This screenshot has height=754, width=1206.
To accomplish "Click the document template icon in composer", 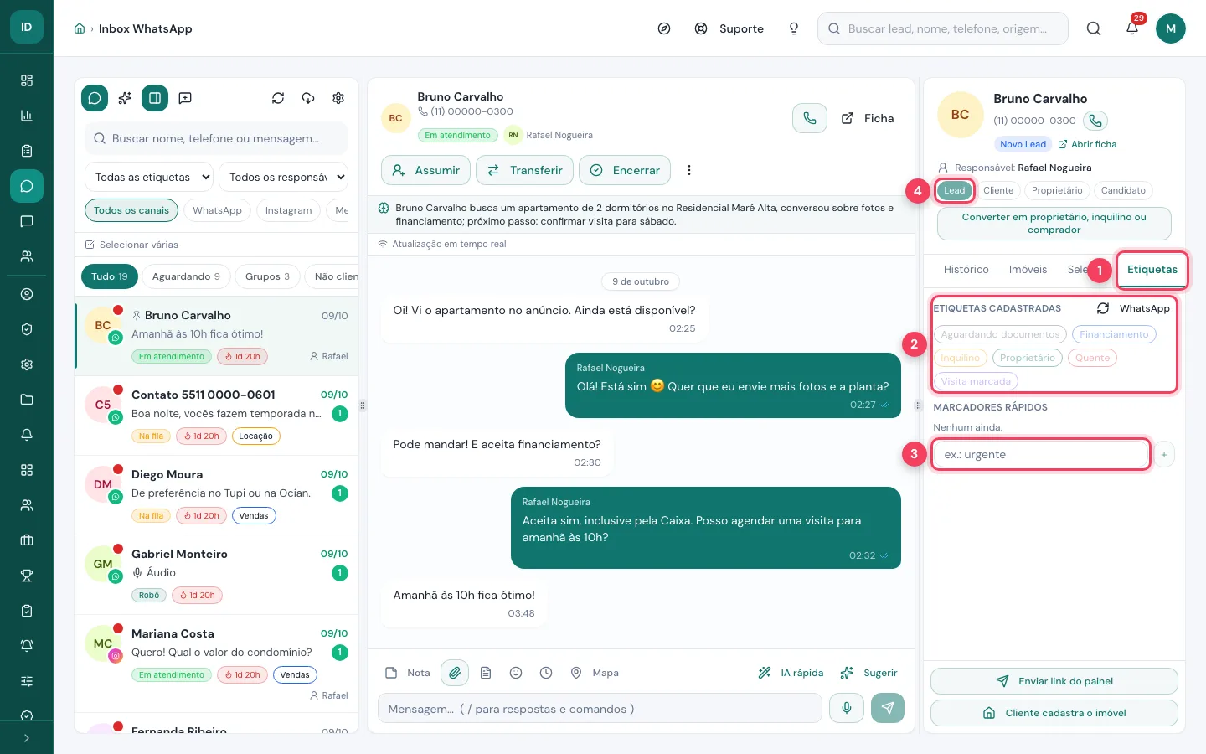I will click(x=486, y=673).
